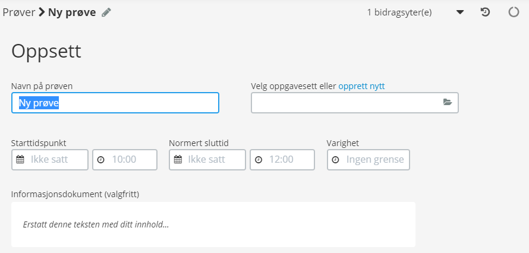The image size is (529, 253).
Task: Click the pencil icon to rename the test
Action: [106, 12]
